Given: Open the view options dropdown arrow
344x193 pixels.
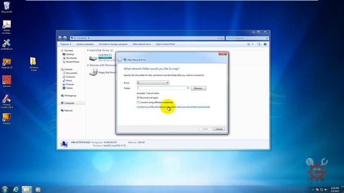Looking at the screenshot, I should (x=253, y=44).
